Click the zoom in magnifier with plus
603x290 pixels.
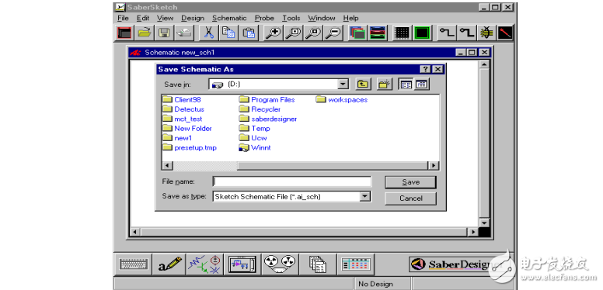(274, 33)
